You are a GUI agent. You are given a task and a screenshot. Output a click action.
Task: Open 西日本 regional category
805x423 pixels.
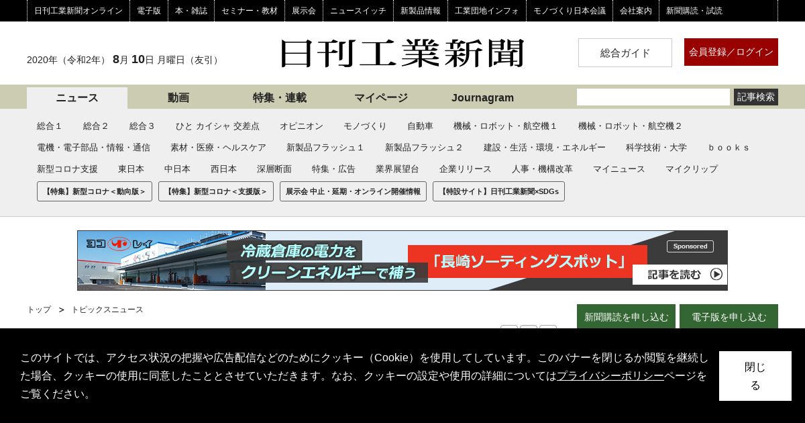click(x=223, y=169)
